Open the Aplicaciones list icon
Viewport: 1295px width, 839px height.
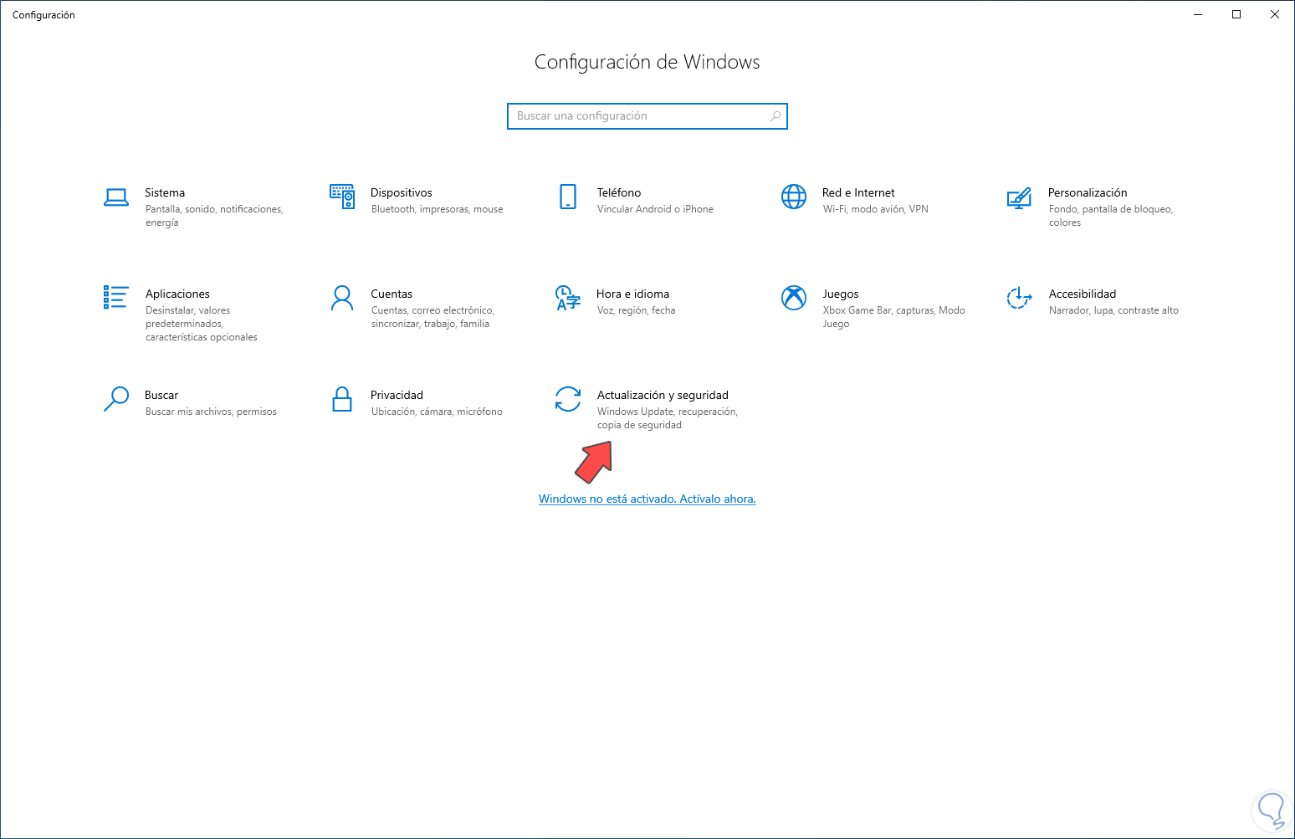click(x=115, y=297)
